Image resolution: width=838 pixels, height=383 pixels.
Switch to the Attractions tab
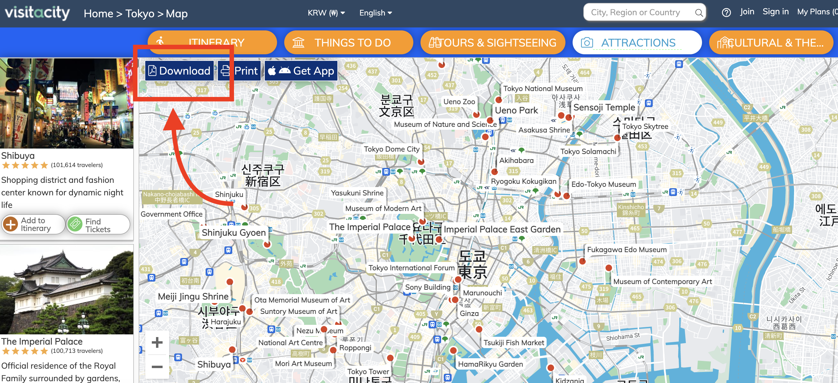coord(637,43)
